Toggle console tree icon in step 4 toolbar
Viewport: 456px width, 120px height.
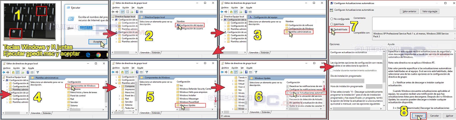pyautogui.click(x=17, y=72)
